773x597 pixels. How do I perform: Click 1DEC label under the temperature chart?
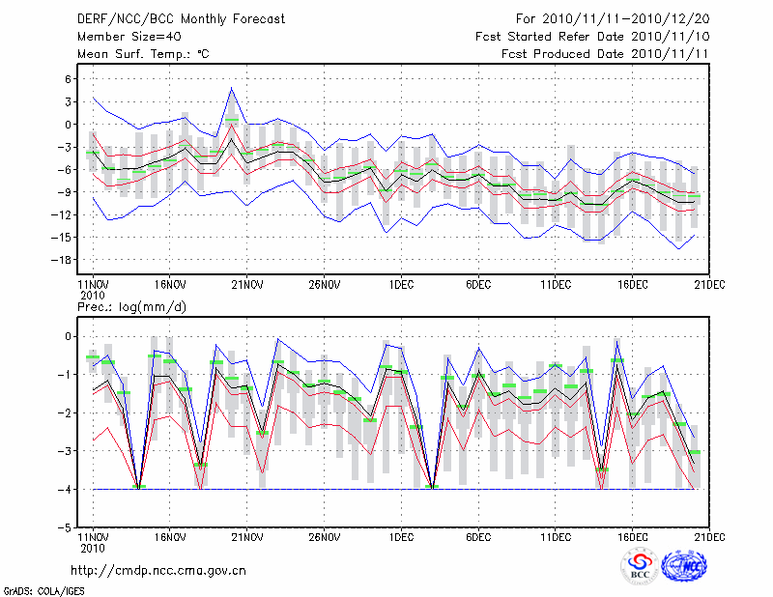coord(401,284)
